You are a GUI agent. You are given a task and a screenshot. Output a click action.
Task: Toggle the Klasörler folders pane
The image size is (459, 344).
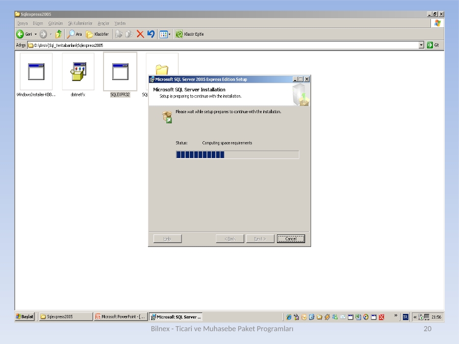pyautogui.click(x=97, y=34)
